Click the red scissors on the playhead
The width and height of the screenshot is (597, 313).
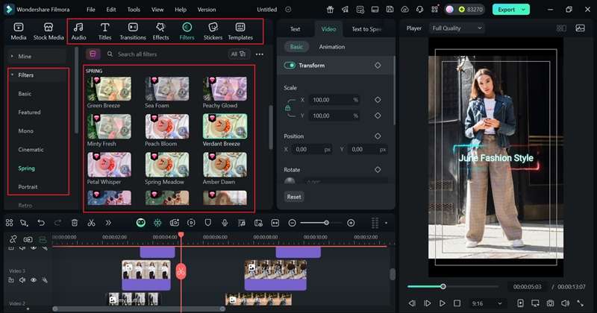181,271
